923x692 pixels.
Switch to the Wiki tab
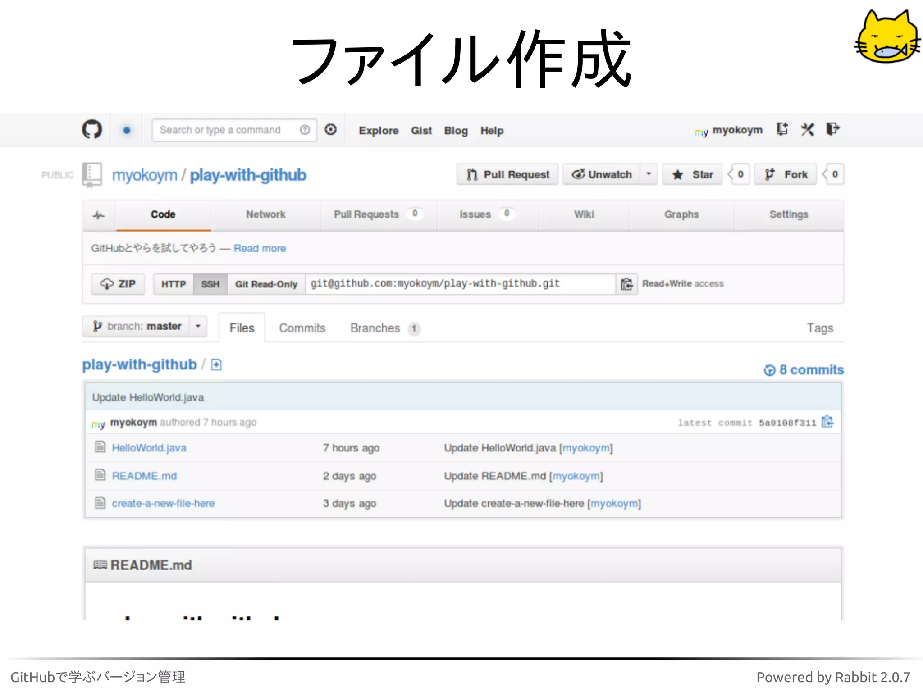point(584,214)
